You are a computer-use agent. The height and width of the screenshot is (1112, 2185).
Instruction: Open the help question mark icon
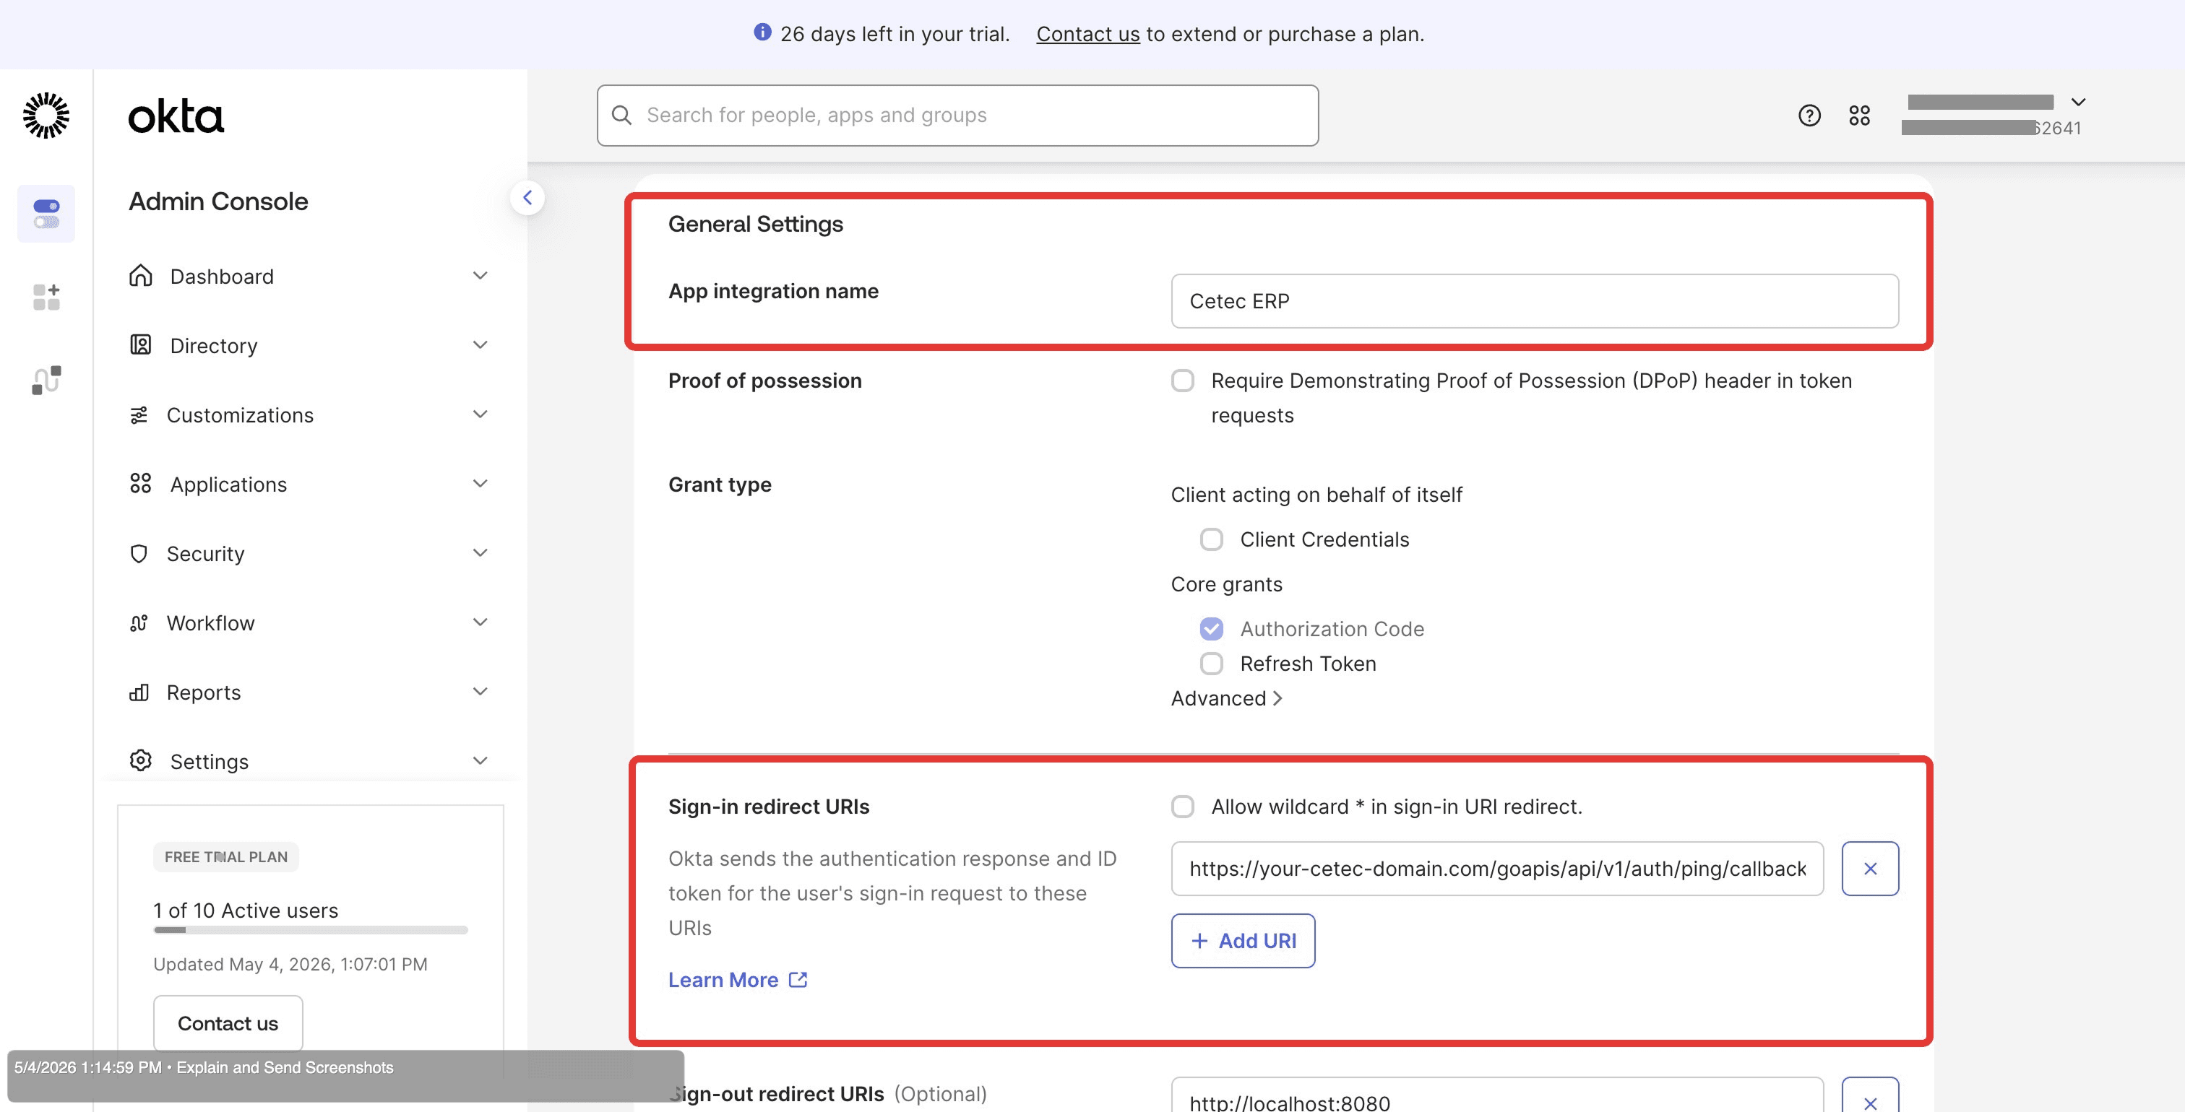point(1809,116)
